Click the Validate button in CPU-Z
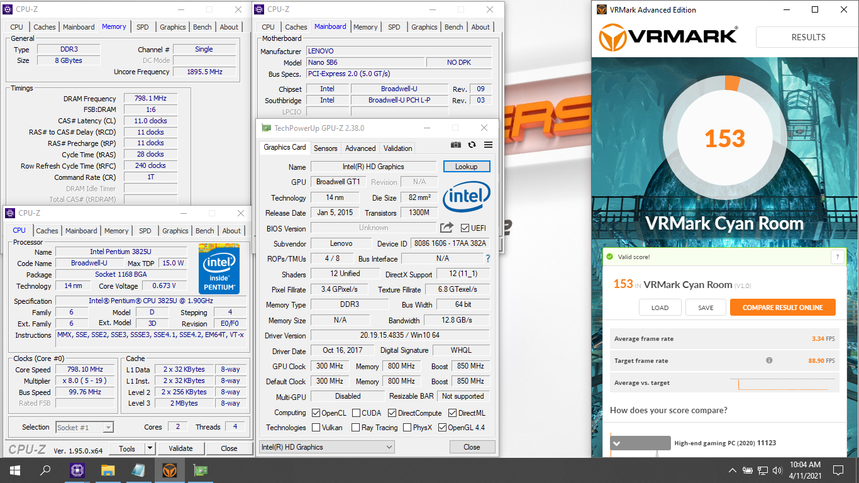Screen dimensions: 859x483 pyautogui.click(x=180, y=448)
